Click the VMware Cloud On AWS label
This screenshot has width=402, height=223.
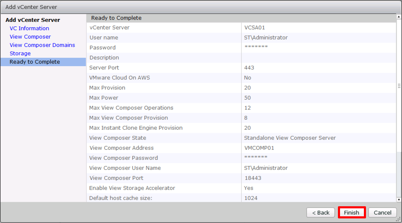tap(119, 77)
